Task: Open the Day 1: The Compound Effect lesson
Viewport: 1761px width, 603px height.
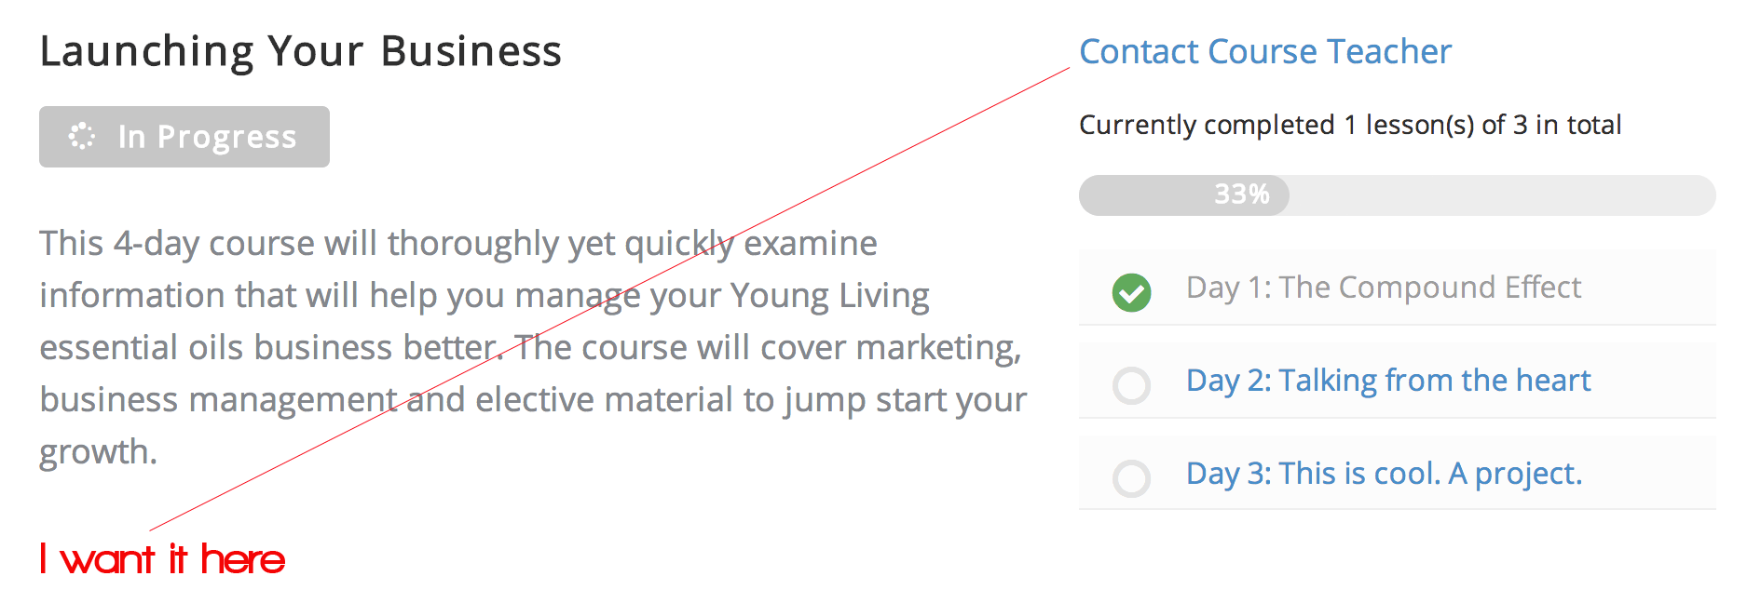Action: pos(1384,288)
